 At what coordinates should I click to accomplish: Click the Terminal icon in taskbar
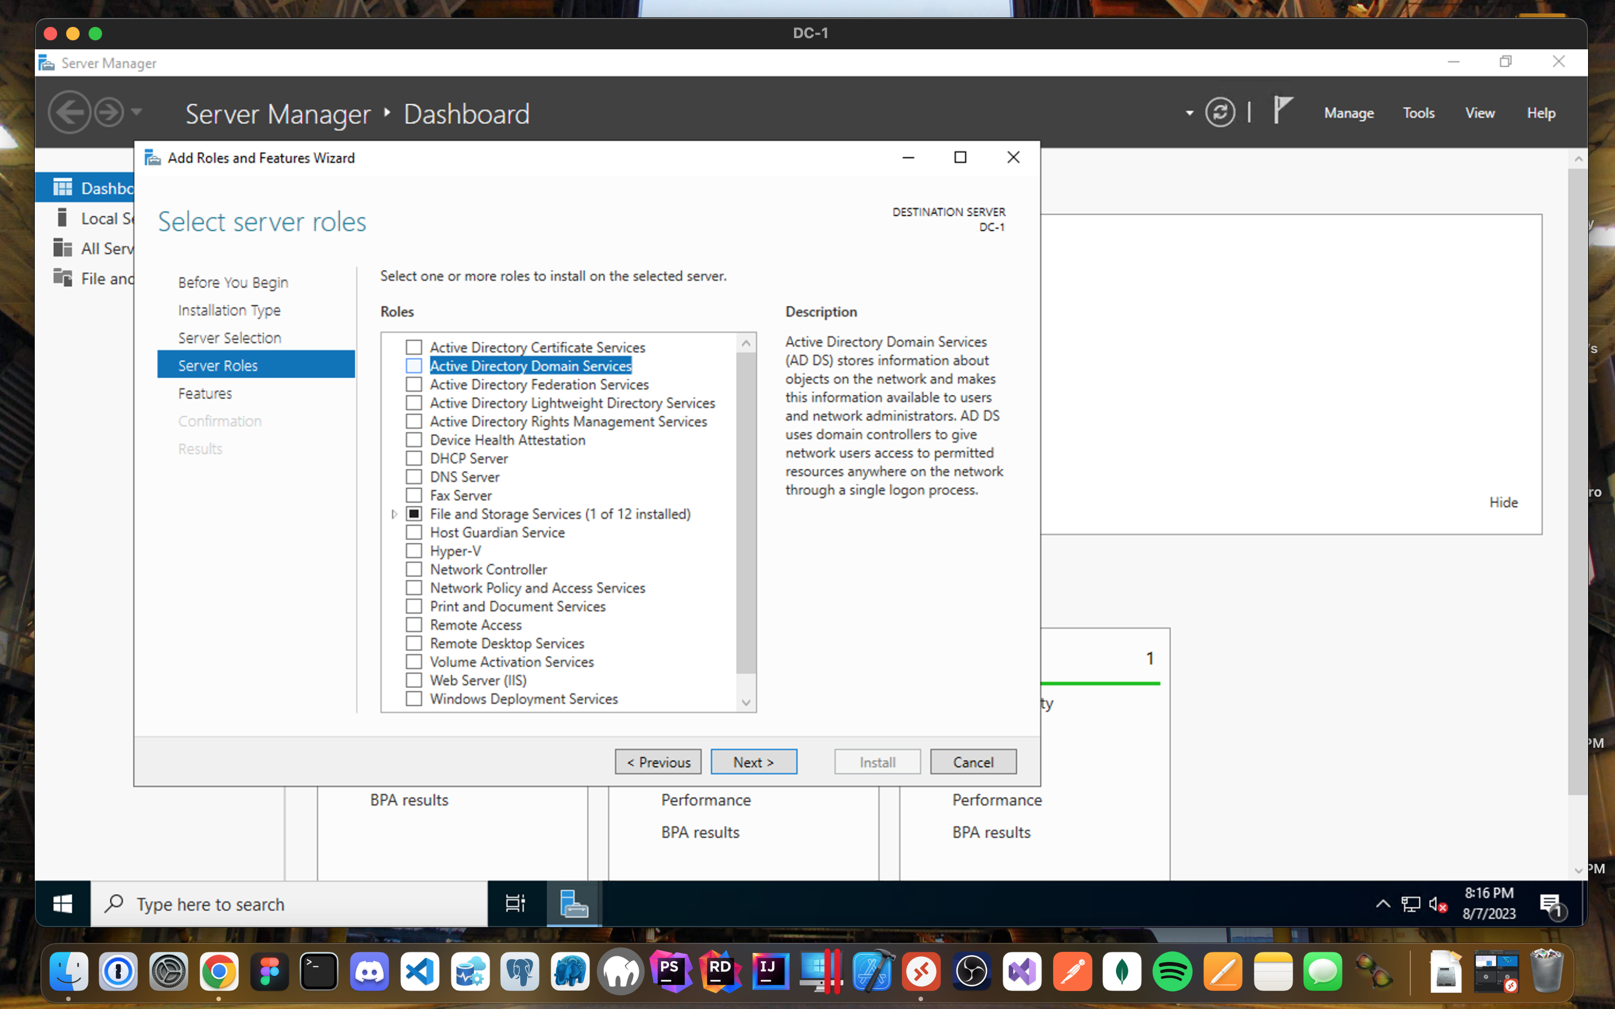tap(319, 974)
